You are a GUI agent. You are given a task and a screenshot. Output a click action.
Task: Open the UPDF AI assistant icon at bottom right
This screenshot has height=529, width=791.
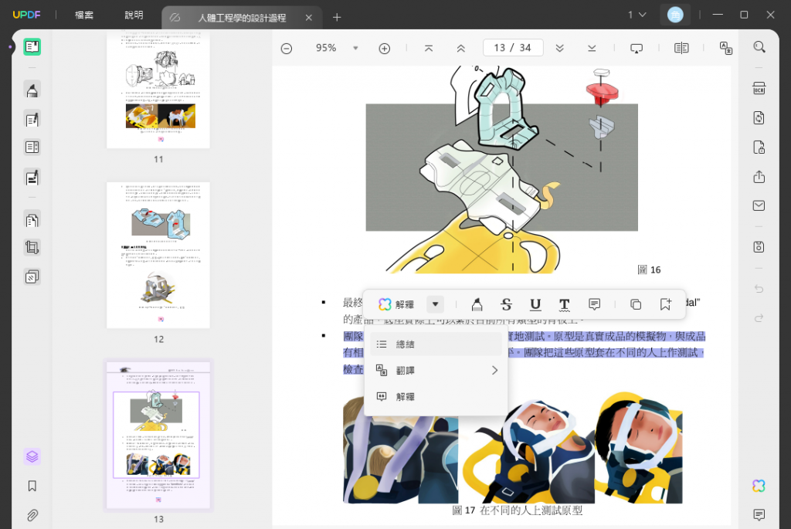[x=759, y=486]
